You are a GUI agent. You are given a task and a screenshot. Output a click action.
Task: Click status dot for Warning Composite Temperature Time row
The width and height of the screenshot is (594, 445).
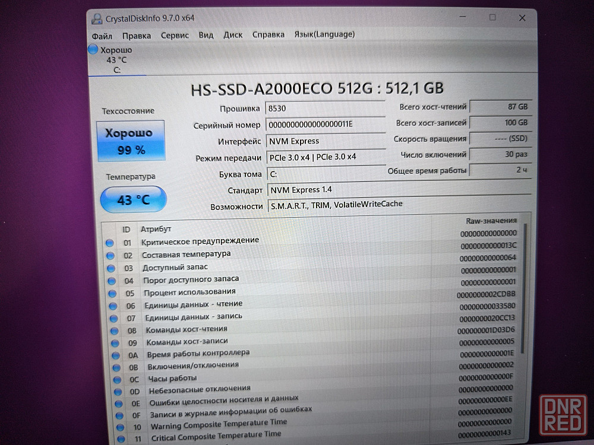point(121,427)
